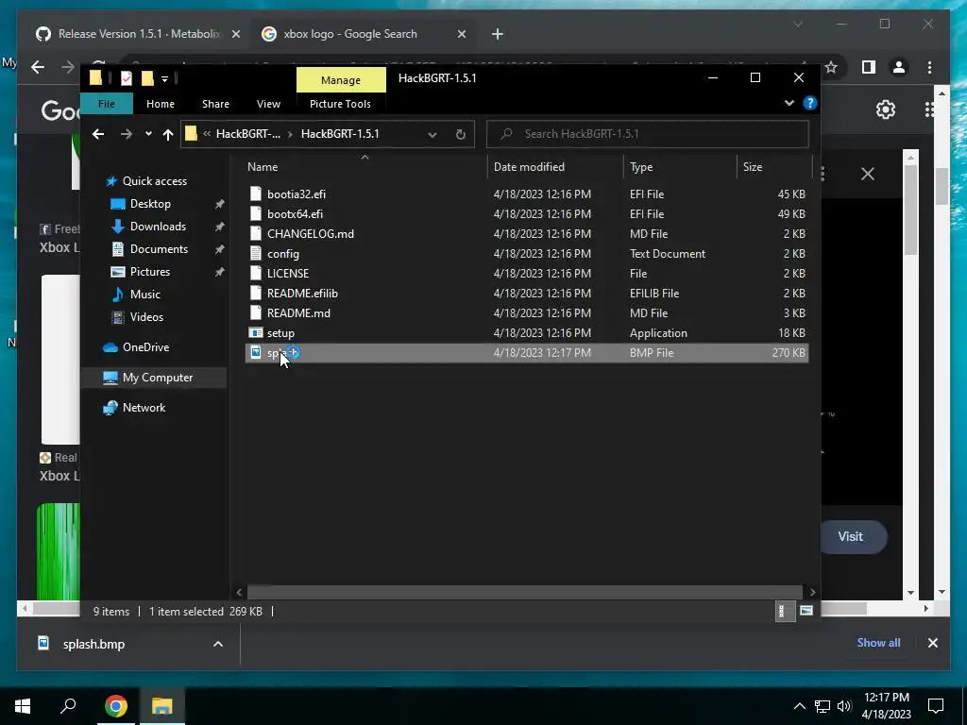Select the README.md file icon
The height and width of the screenshot is (725, 967).
tap(256, 312)
